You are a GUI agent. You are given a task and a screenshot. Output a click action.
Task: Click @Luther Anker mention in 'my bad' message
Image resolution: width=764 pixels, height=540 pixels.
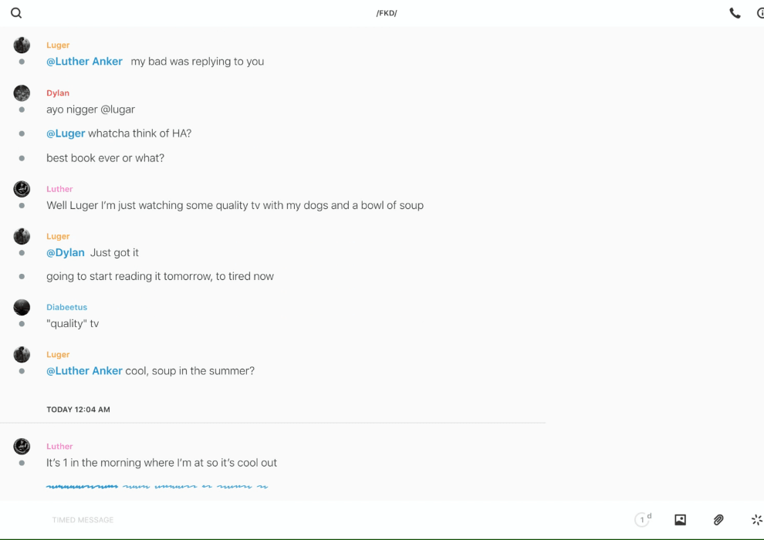tap(84, 62)
